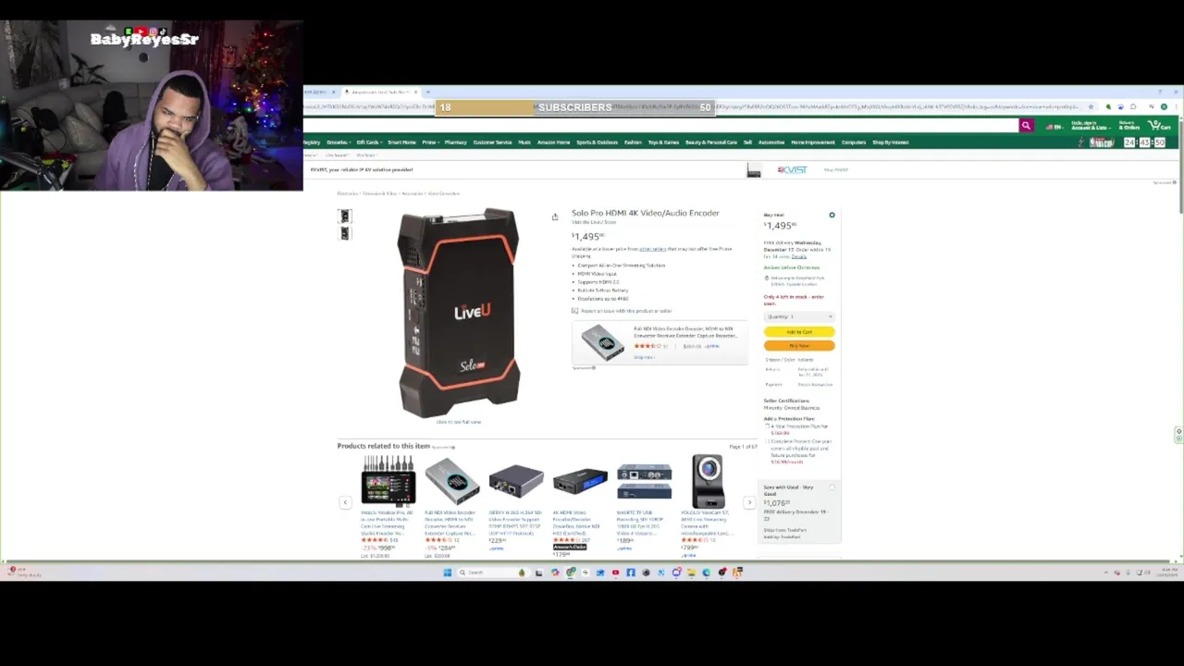Click the Amazon search input field
This screenshot has height=666, width=1184.
pyautogui.click(x=661, y=126)
